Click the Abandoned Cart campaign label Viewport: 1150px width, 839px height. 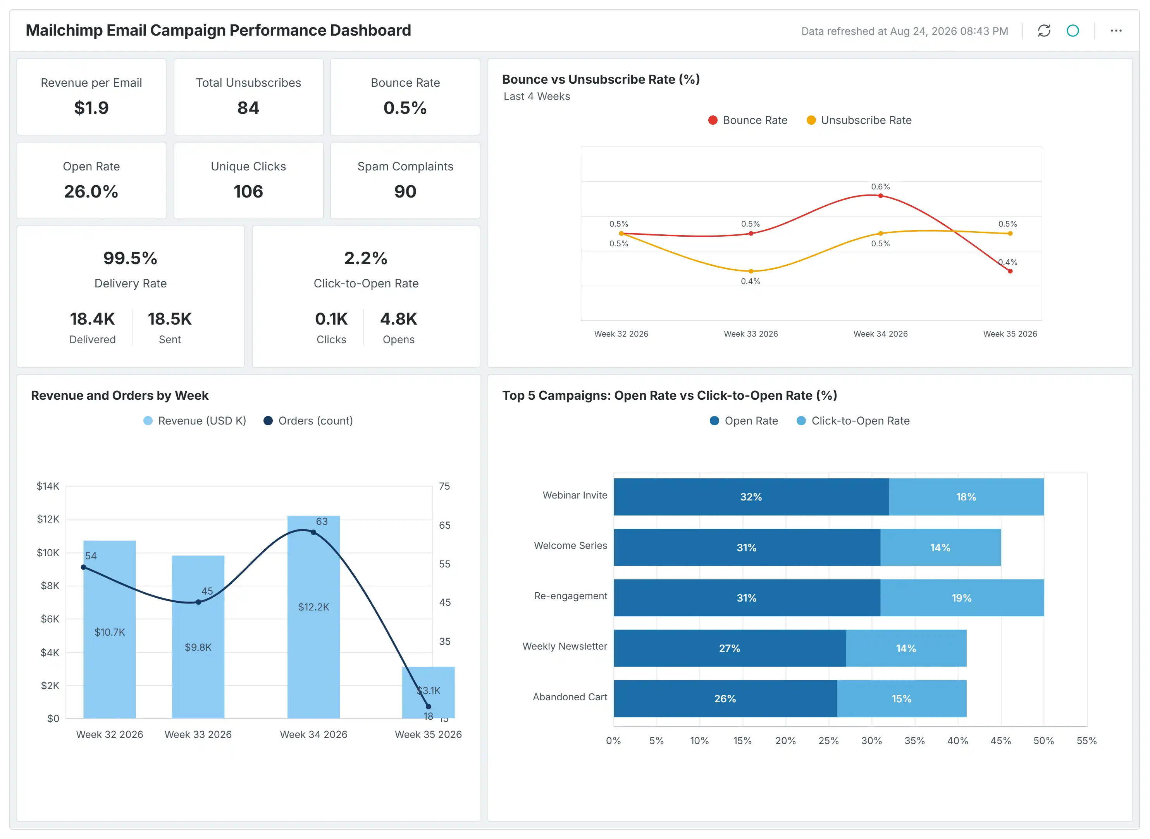(570, 697)
